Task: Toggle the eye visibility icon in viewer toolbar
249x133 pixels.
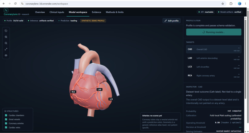Action: 6,55
